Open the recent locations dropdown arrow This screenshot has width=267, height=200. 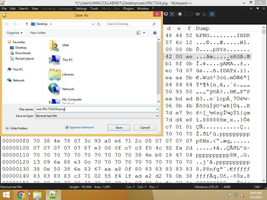pyautogui.click(x=21, y=24)
